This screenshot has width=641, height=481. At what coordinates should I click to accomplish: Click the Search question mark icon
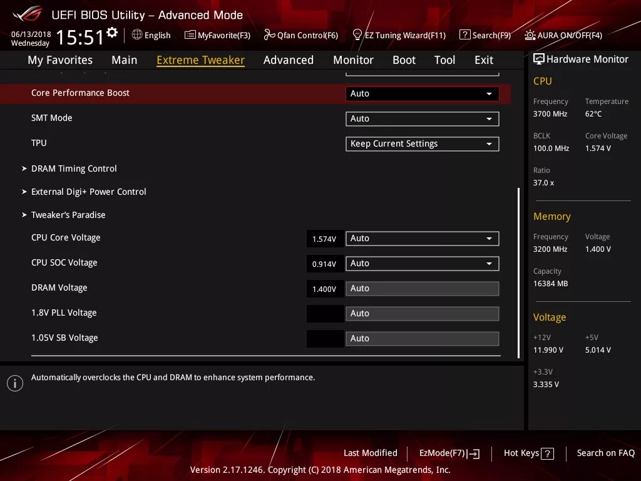click(465, 35)
